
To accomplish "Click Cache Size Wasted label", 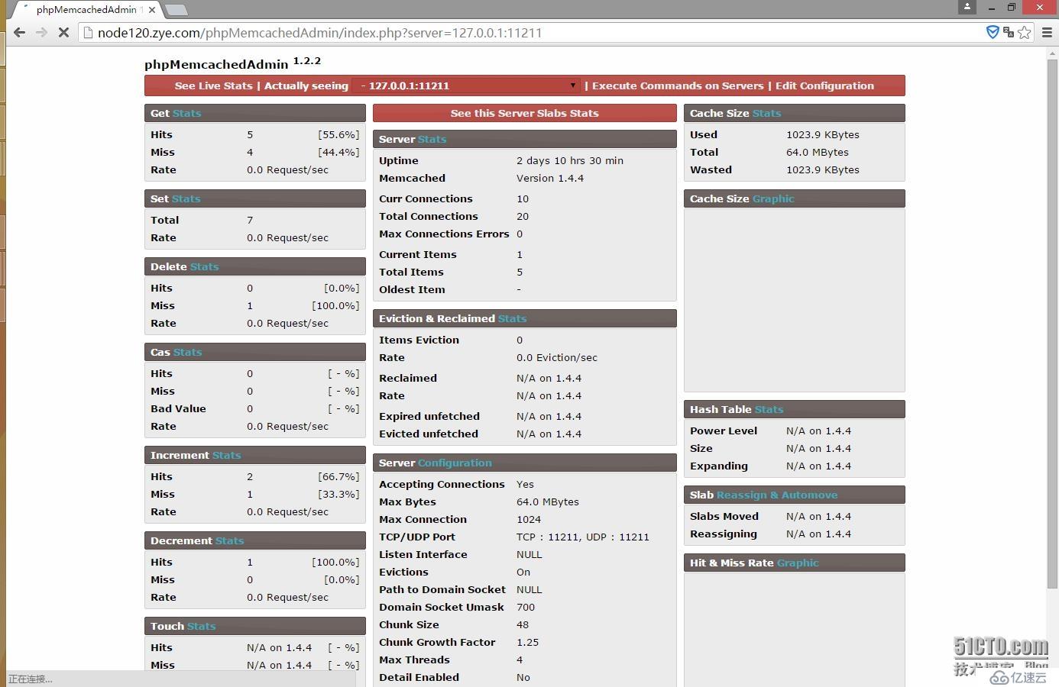I will pos(711,169).
